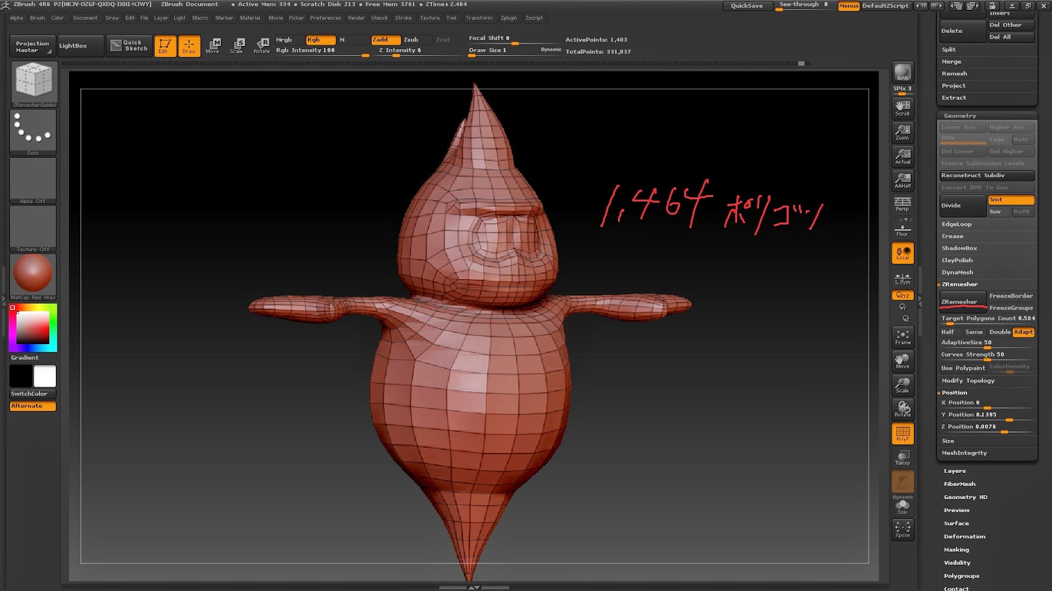Open the Zplugin menu
The image size is (1052, 591).
(x=509, y=18)
